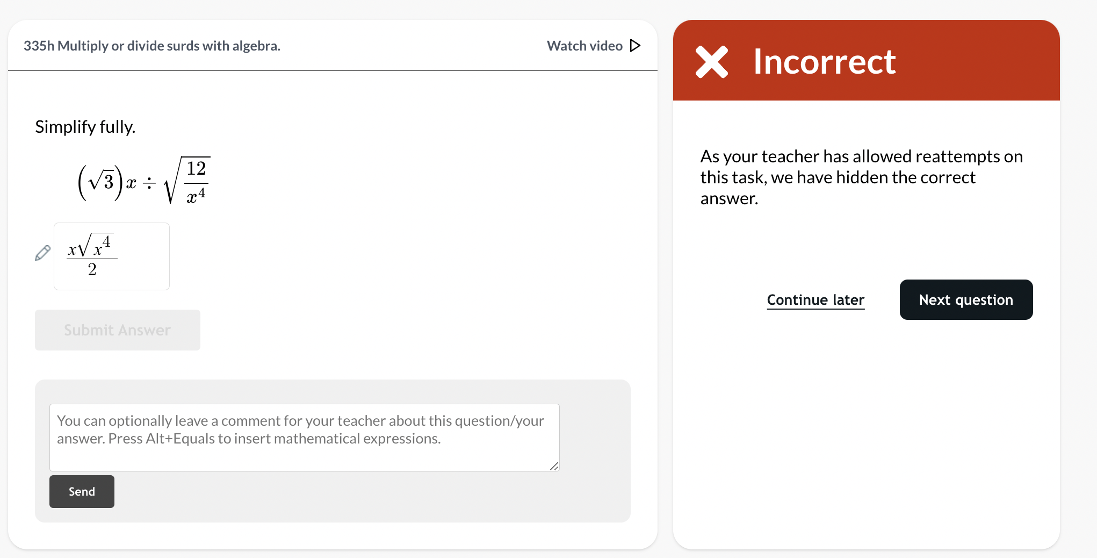Open the Continue later link
The height and width of the screenshot is (558, 1097).
click(x=815, y=300)
